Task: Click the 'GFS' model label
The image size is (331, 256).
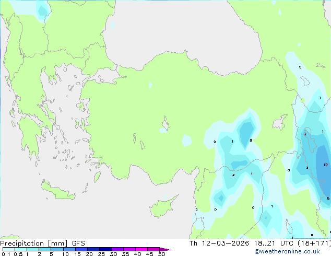Action: click(x=78, y=243)
